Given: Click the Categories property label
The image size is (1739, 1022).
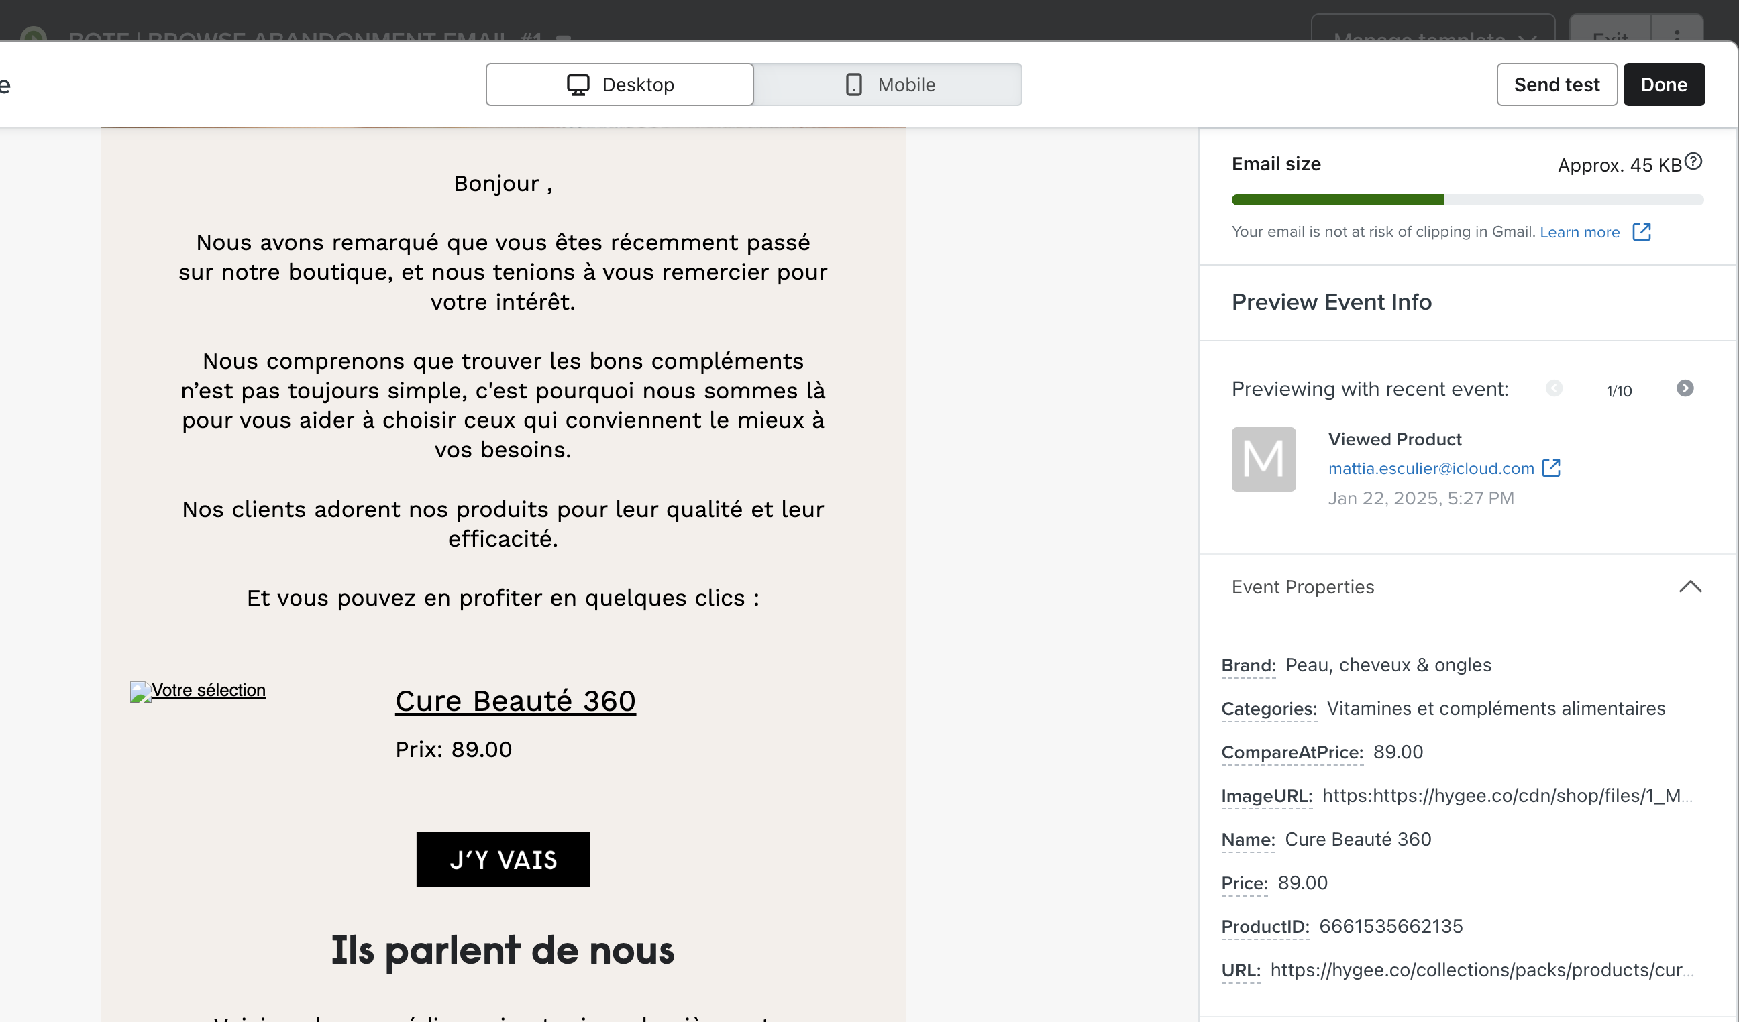Looking at the screenshot, I should pos(1269,709).
